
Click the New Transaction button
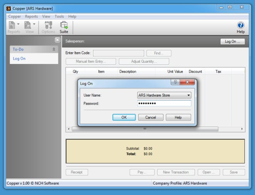(x=176, y=172)
